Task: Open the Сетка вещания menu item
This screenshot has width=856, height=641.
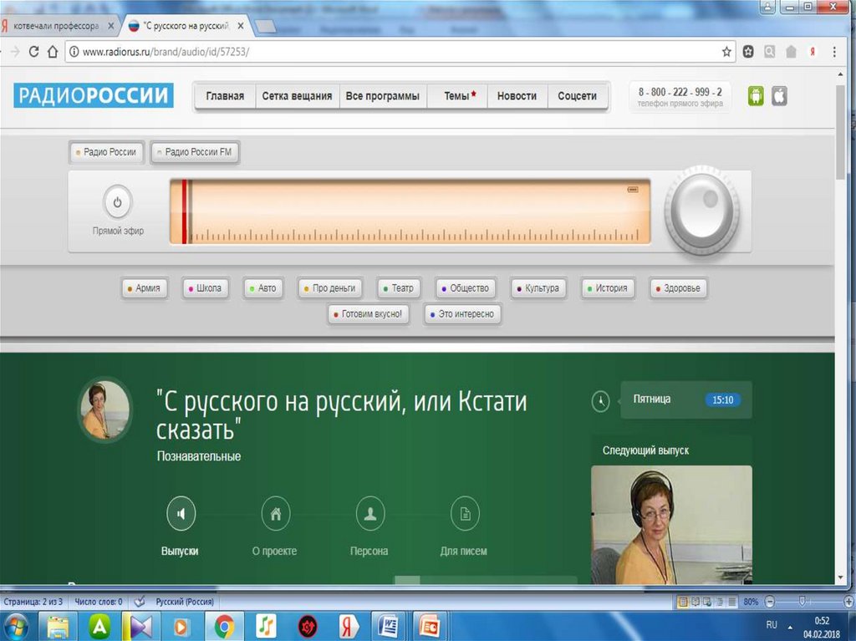Action: [297, 96]
